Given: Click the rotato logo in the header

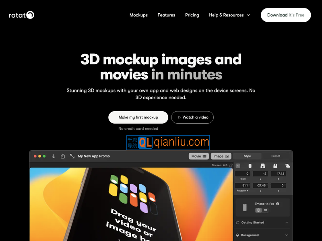Looking at the screenshot, I should [21, 15].
